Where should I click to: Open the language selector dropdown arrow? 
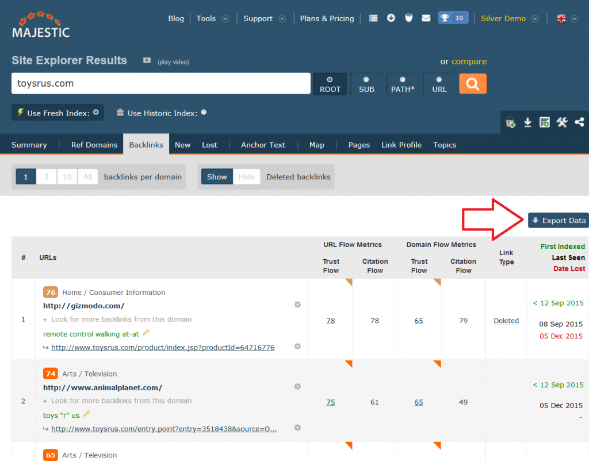click(575, 19)
